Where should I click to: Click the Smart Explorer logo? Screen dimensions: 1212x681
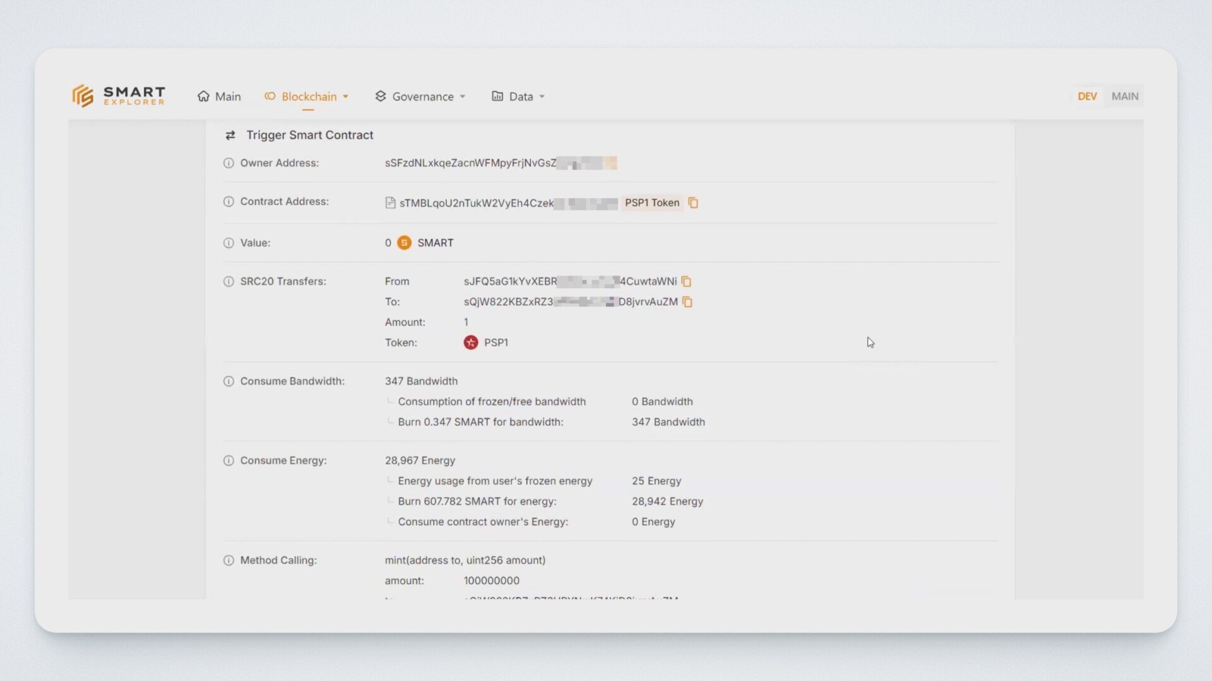(119, 96)
